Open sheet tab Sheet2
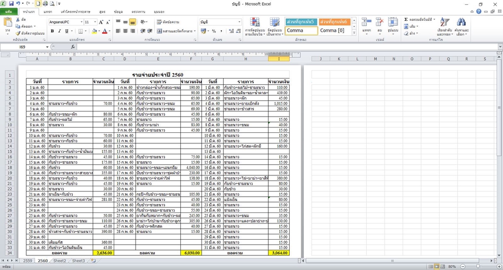 (x=60, y=261)
